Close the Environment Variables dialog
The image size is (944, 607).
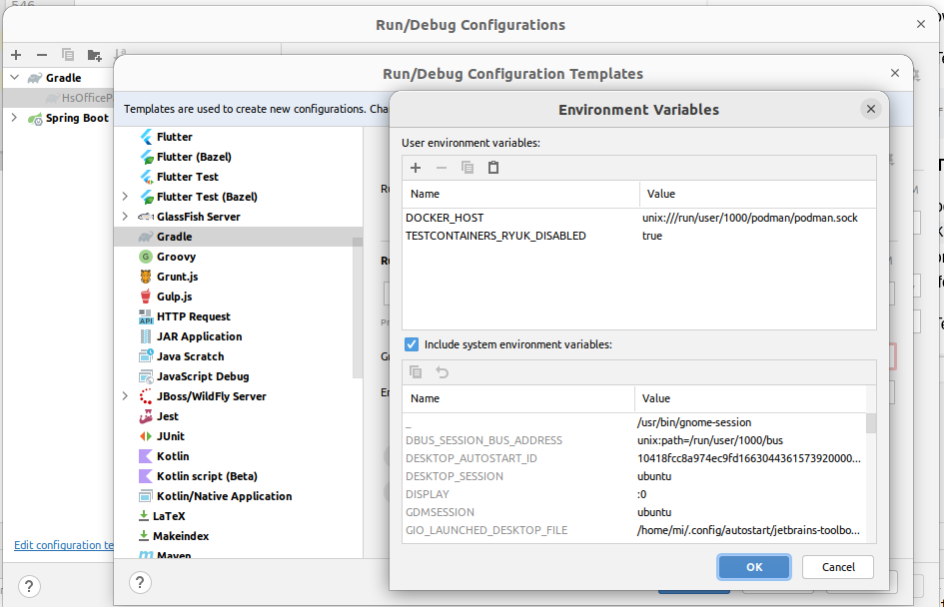pyautogui.click(x=870, y=109)
